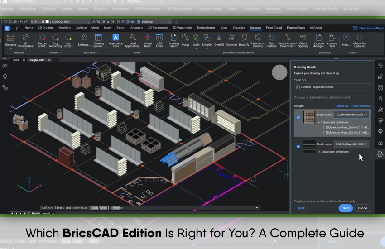
Task: Open the End_Display_4x2_Botto block name dropdown
Action: click(351, 144)
